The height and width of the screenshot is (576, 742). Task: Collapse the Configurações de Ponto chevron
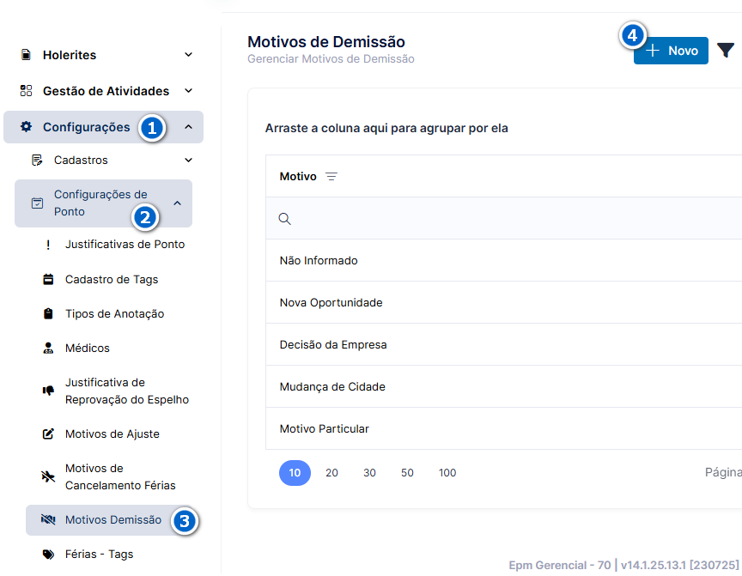point(178,203)
